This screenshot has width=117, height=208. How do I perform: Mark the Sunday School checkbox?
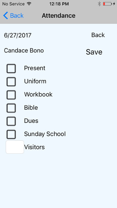(x=11, y=134)
